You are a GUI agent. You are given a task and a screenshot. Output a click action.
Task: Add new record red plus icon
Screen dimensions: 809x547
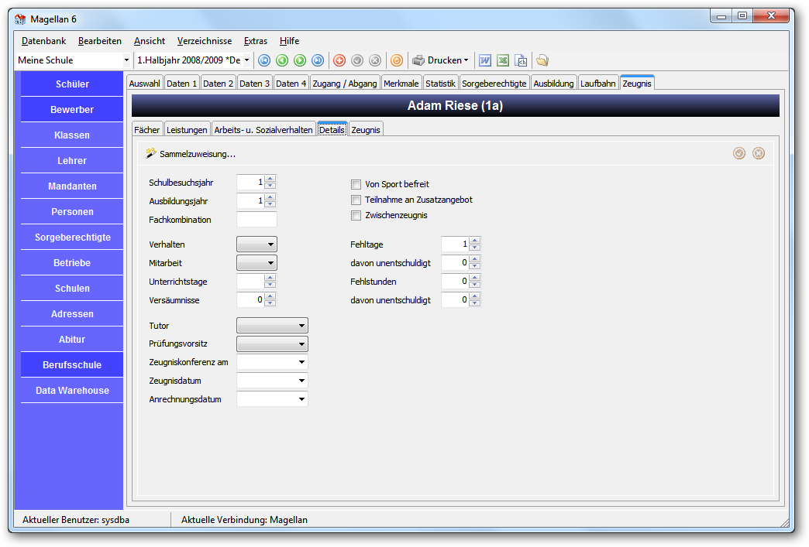[339, 61]
